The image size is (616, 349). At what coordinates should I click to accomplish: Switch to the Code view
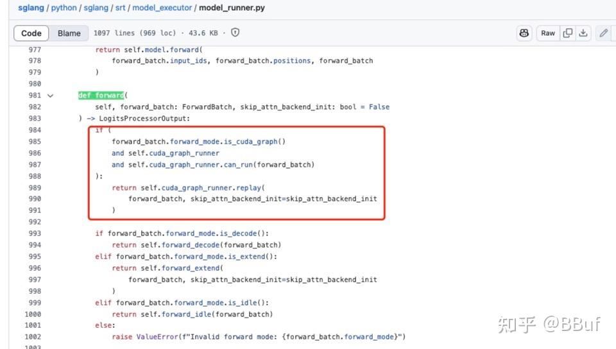[x=31, y=33]
